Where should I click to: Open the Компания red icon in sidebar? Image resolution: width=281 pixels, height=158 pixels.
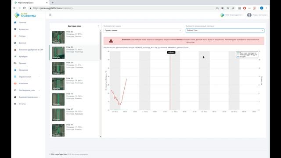pyautogui.click(x=15, y=84)
